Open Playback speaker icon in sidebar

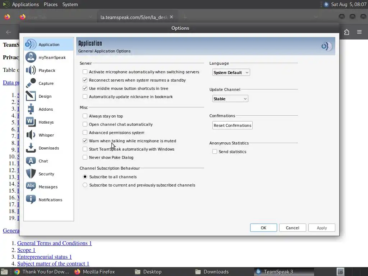tap(31, 70)
